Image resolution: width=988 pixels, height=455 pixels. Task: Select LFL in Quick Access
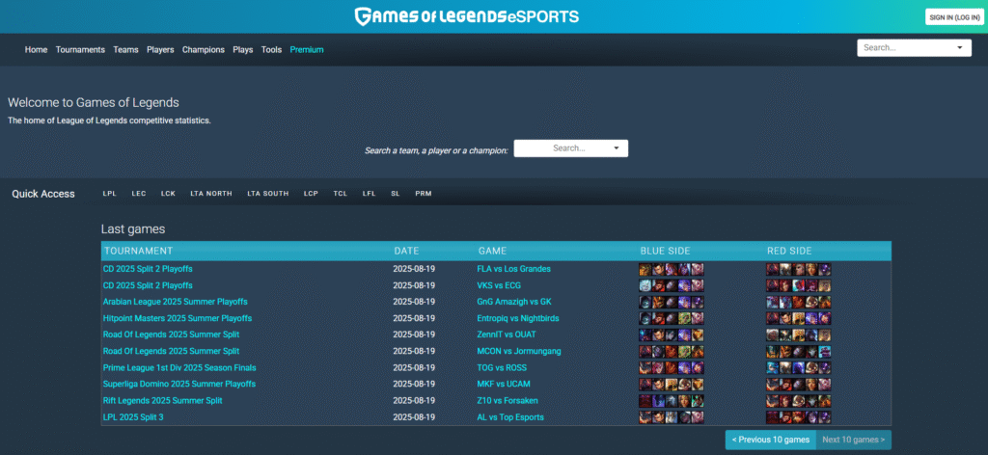click(x=369, y=194)
